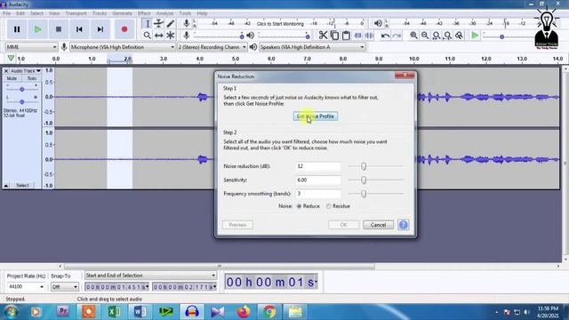
Task: Open the Speakers playback device dropdown
Action: [x=312, y=47]
